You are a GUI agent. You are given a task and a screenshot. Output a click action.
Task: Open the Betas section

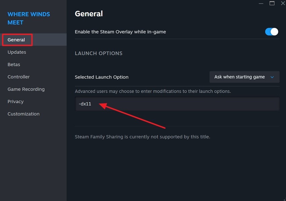(14, 64)
